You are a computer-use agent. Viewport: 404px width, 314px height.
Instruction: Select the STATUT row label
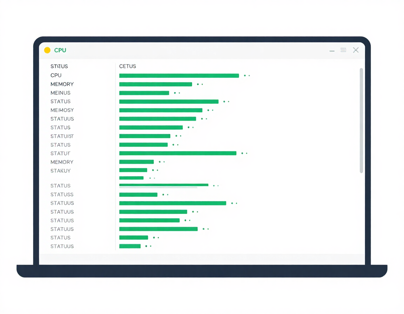point(60,153)
